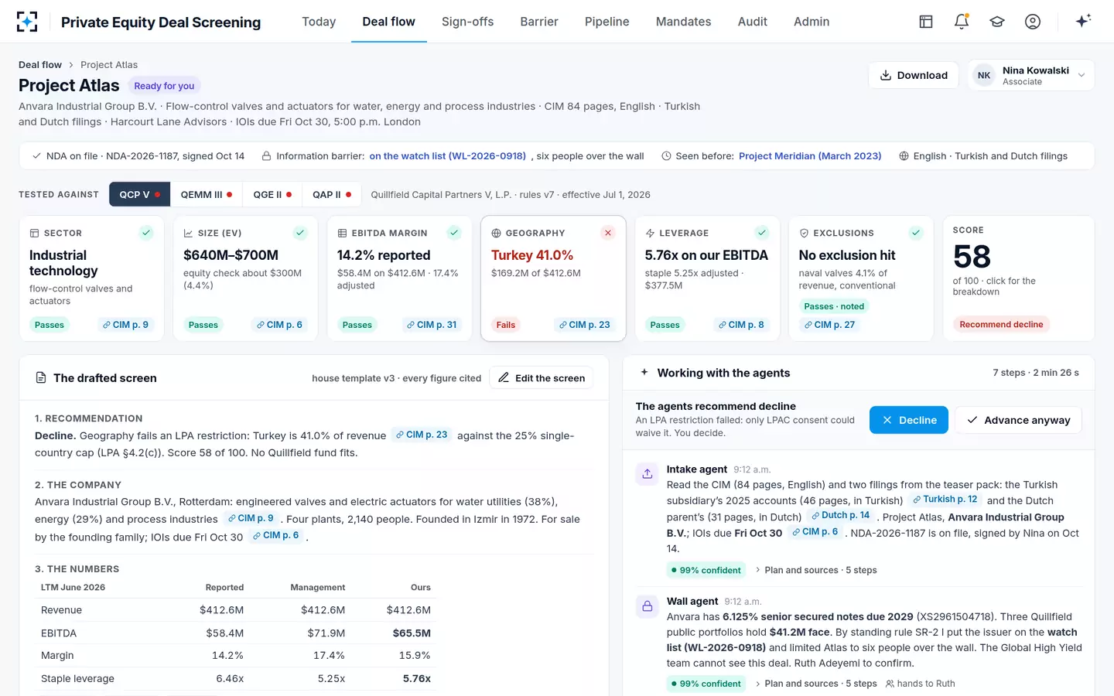
Task: Go to the Mandates tab
Action: (x=683, y=22)
